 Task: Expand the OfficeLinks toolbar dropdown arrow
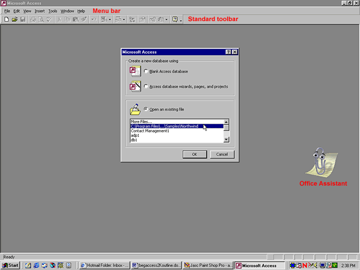click(110, 20)
